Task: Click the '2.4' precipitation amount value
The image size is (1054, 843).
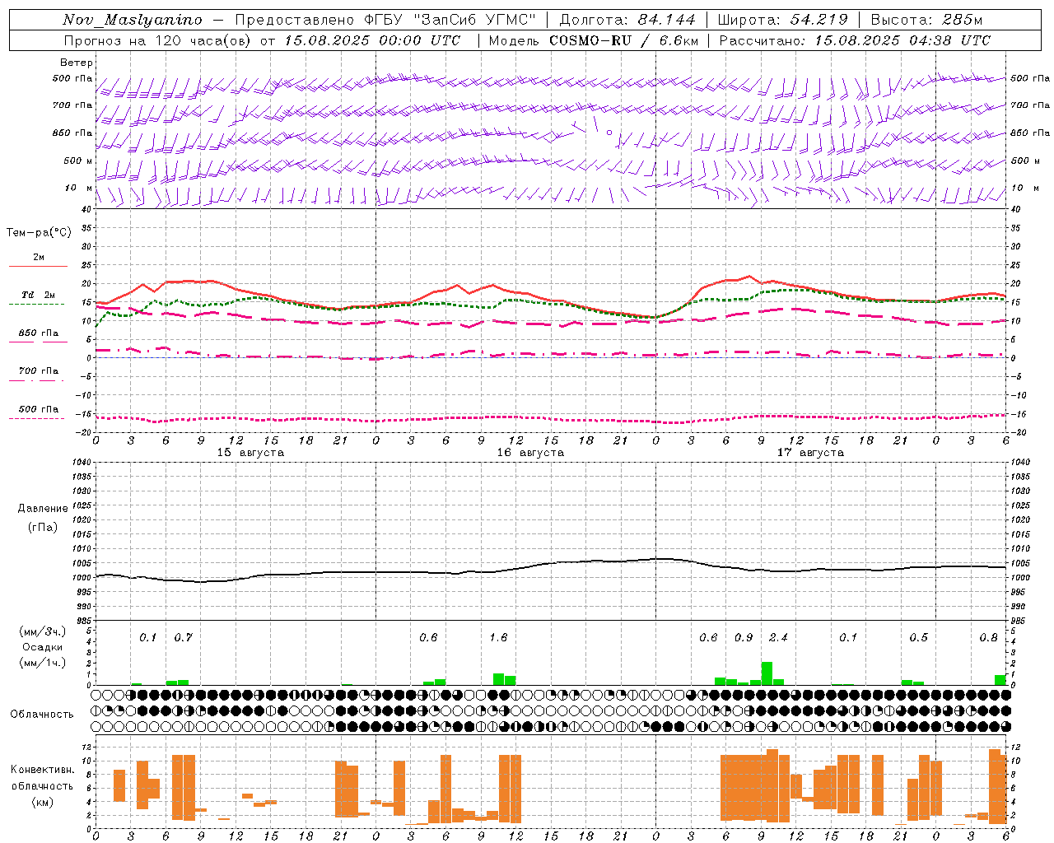Action: pyautogui.click(x=778, y=637)
